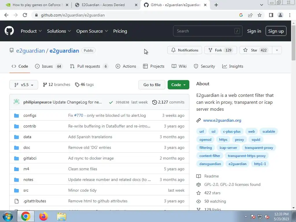Open the Insights tab
The height and width of the screenshot is (222, 296).
[x=233, y=66]
